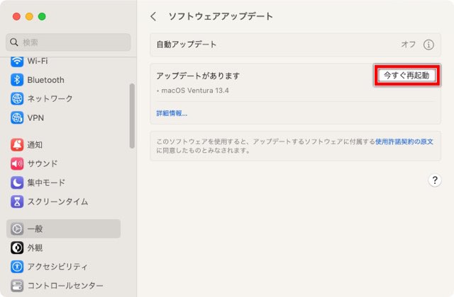Select 集中モード label in sidebar
The height and width of the screenshot is (297, 454).
(46, 182)
